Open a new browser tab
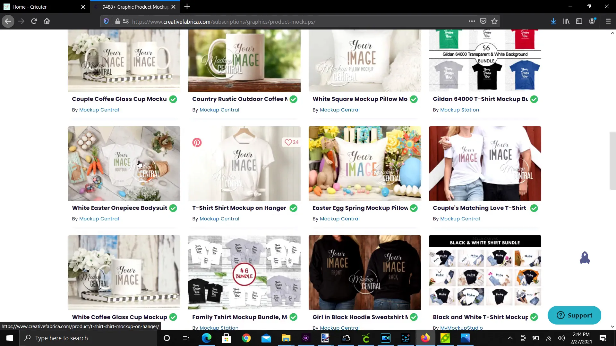This screenshot has height=346, width=616. coord(187,6)
